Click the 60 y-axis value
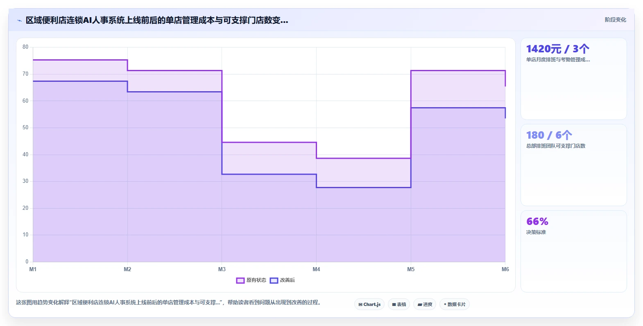This screenshot has height=326, width=643. [x=25, y=101]
